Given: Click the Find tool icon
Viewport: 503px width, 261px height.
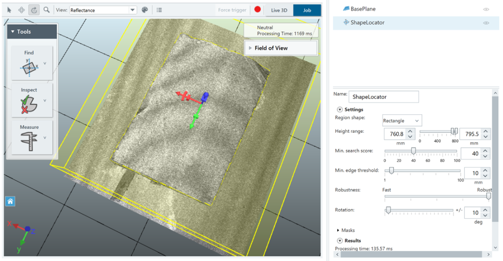Looking at the screenshot, I should tap(29, 67).
